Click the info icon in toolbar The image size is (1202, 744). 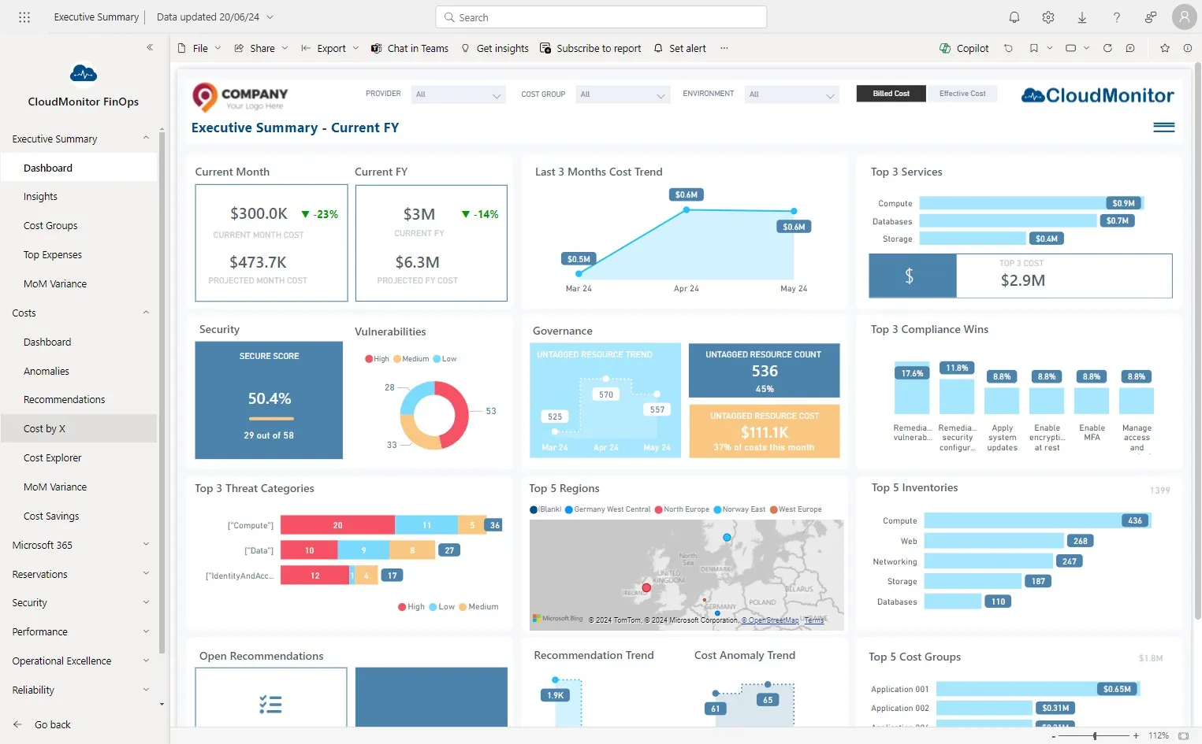[1187, 48]
